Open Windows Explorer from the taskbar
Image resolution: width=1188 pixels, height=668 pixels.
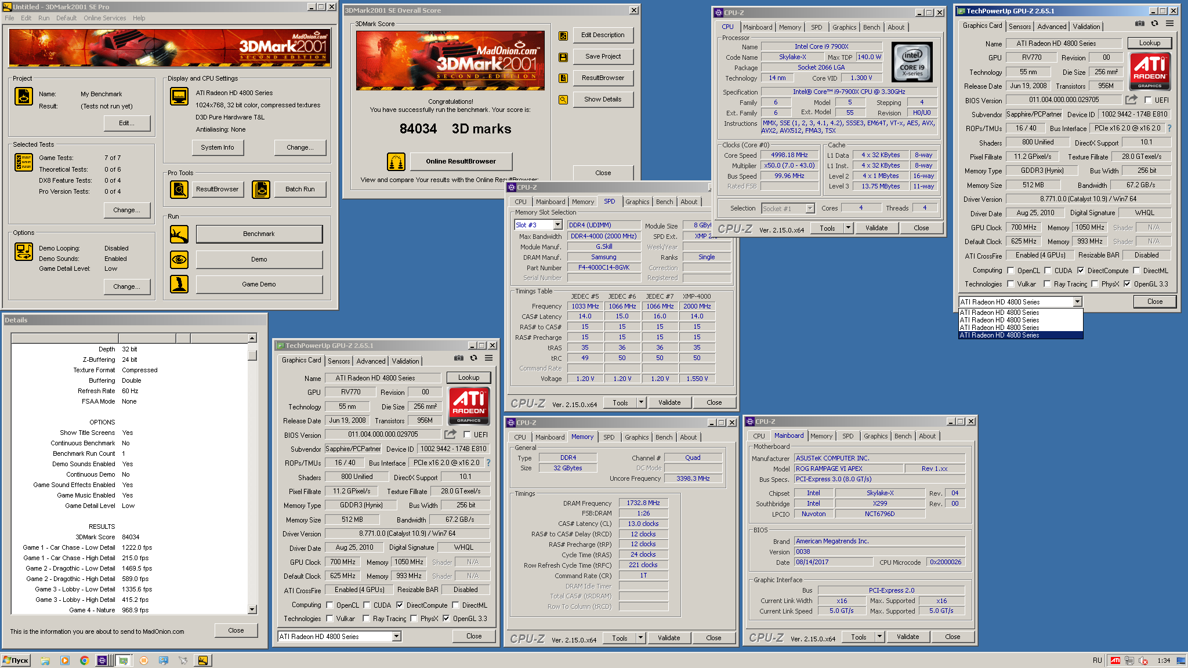pyautogui.click(x=45, y=660)
